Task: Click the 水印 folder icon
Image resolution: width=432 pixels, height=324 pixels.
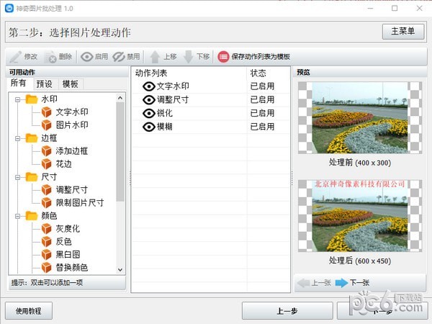Action: 32,99
